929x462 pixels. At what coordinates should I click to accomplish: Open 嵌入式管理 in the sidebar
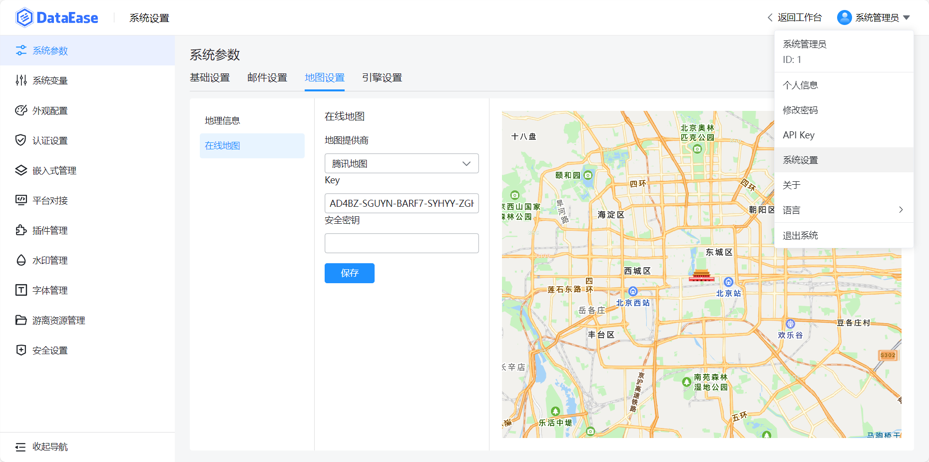[x=87, y=170]
